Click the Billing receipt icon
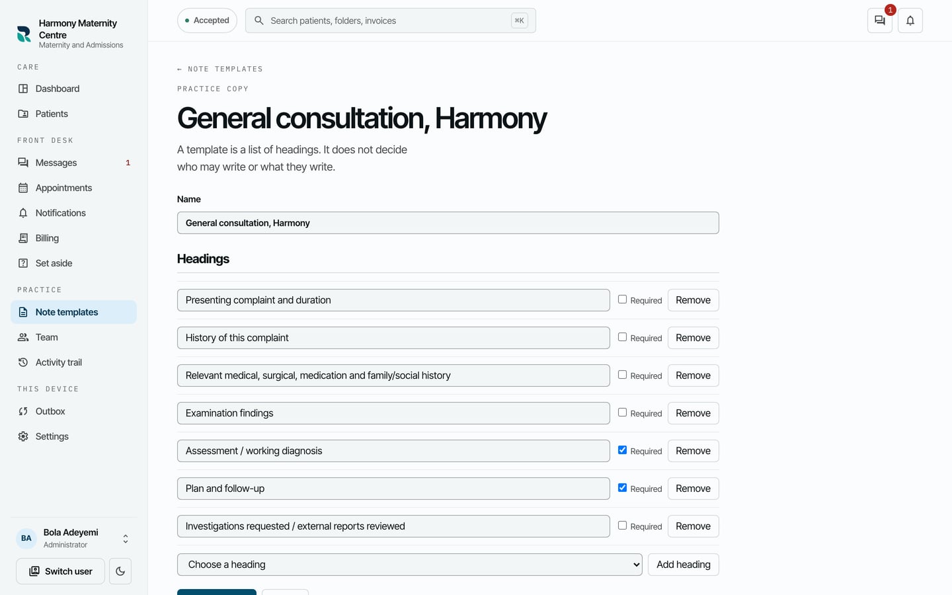This screenshot has height=595, width=952. tap(23, 238)
